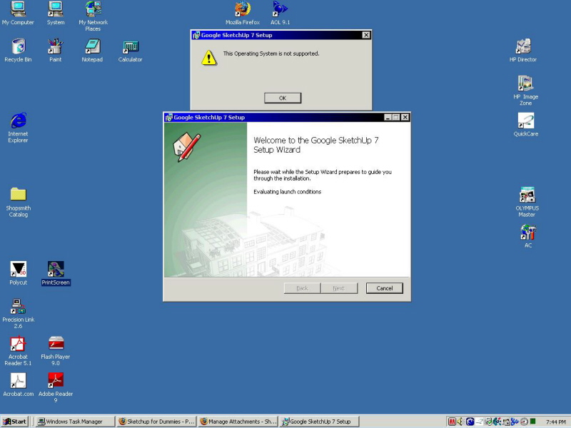Click the 7:44 PM system clock

point(556,422)
